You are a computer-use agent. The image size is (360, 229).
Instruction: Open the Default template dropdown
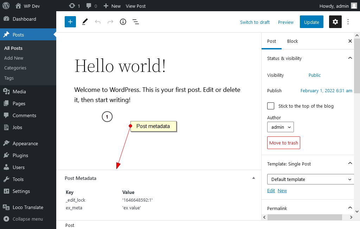pos(310,179)
